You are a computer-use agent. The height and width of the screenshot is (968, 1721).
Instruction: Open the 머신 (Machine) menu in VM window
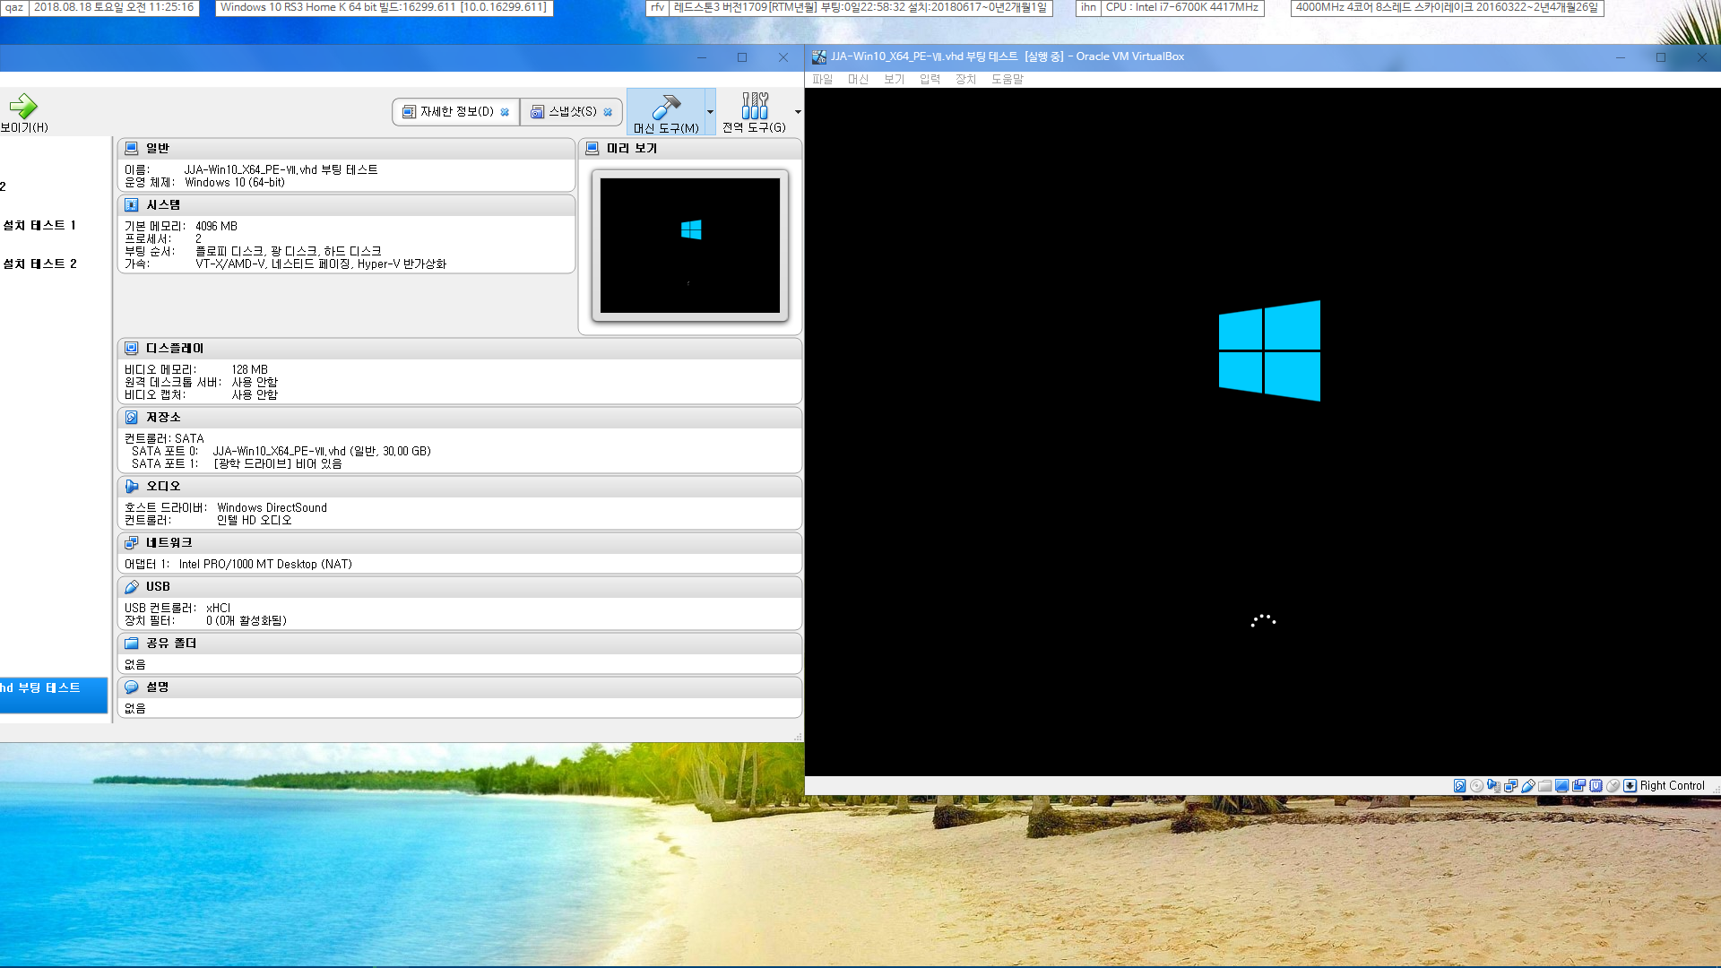point(858,79)
